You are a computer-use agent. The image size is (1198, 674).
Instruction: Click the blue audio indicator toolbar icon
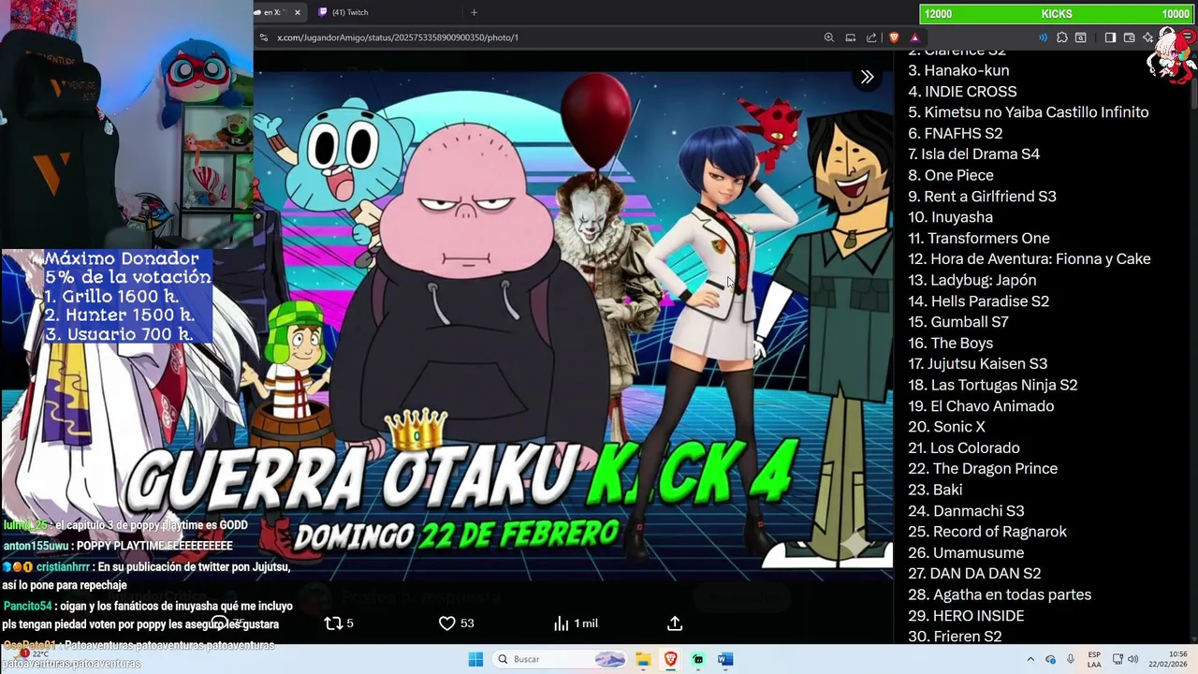pos(1043,37)
